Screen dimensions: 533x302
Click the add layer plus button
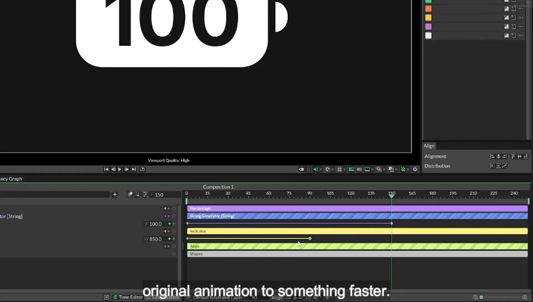115,195
